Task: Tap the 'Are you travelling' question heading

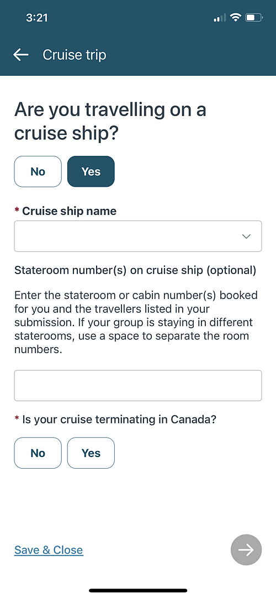Action: [110, 121]
